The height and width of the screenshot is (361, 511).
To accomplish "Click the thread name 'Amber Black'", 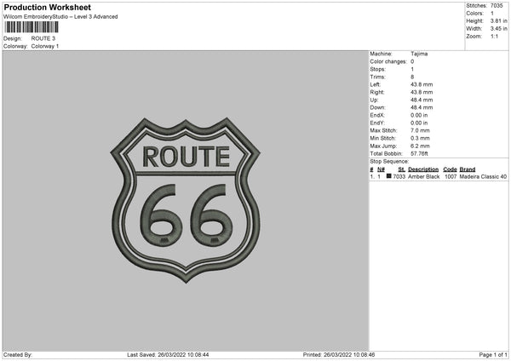I will tap(423, 176).
